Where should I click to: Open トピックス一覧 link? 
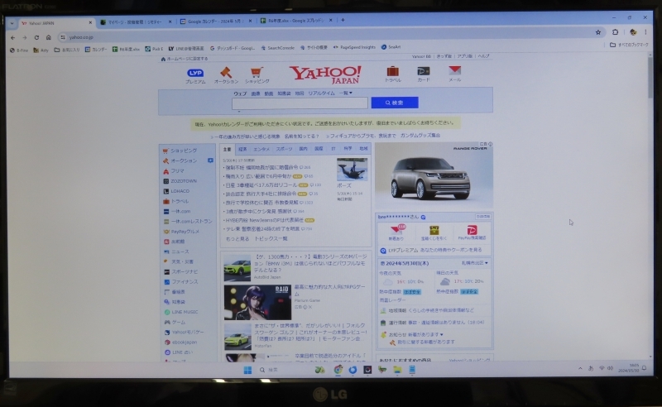pos(271,239)
